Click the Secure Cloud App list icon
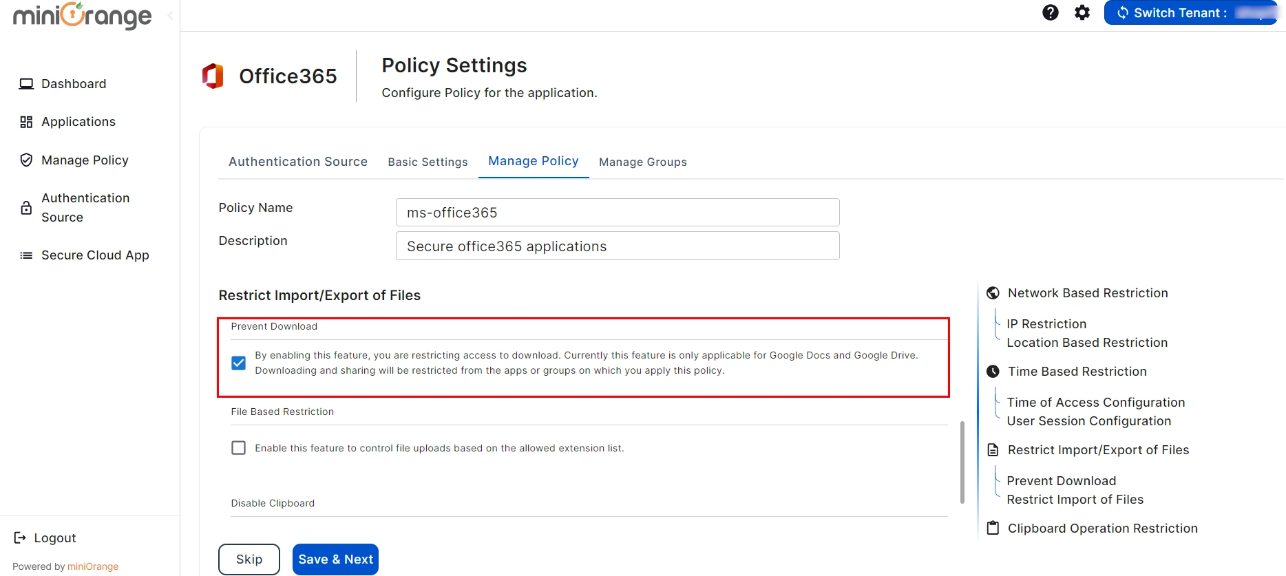1286x576 pixels. coord(26,255)
